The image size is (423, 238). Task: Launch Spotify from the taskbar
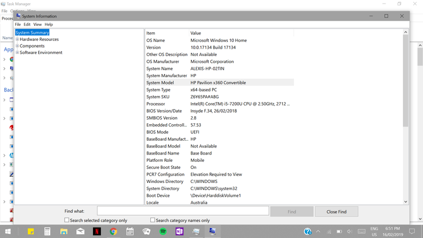(x=163, y=232)
